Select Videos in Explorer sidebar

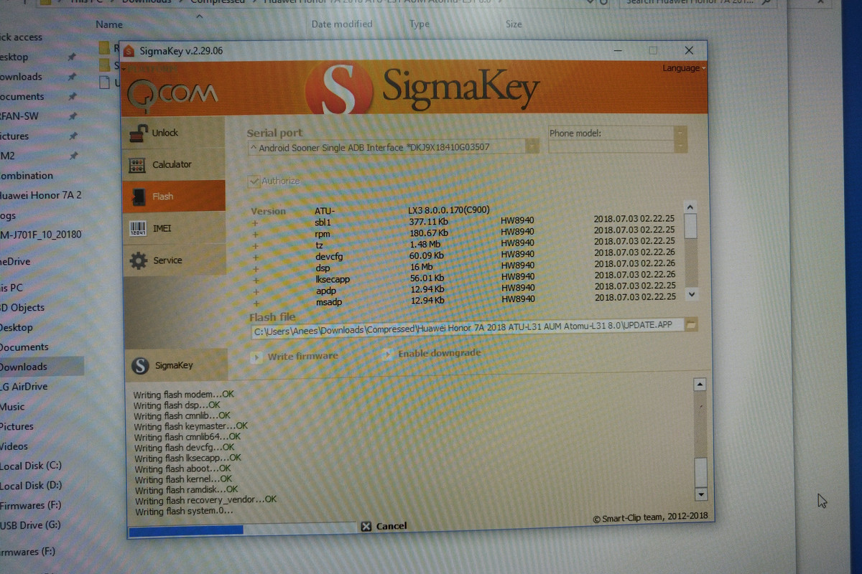tap(14, 446)
